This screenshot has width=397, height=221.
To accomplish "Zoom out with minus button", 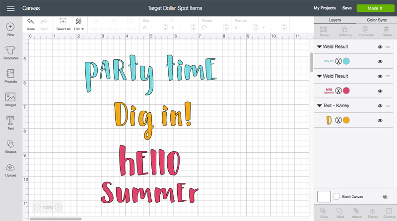I will pos(37,207).
